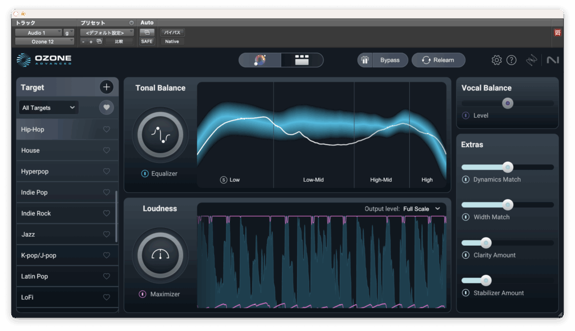Solo the Low band S icon

point(223,180)
